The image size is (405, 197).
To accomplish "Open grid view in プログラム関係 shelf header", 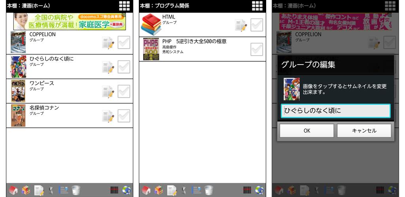I will 257,6.
